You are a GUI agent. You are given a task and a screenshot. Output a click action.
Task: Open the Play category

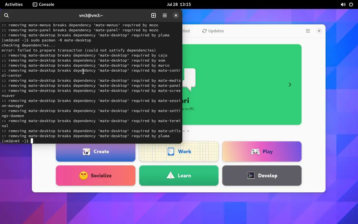point(262,151)
